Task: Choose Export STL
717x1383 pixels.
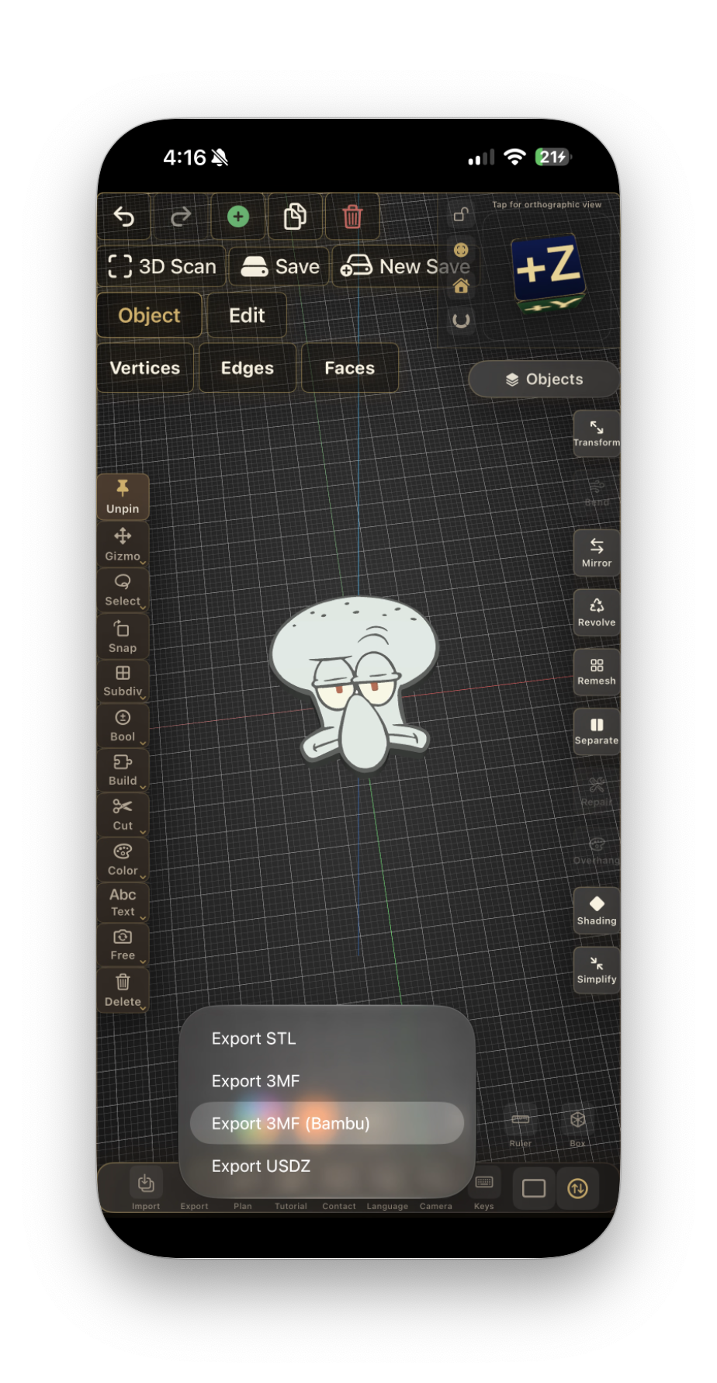Action: coord(327,1038)
